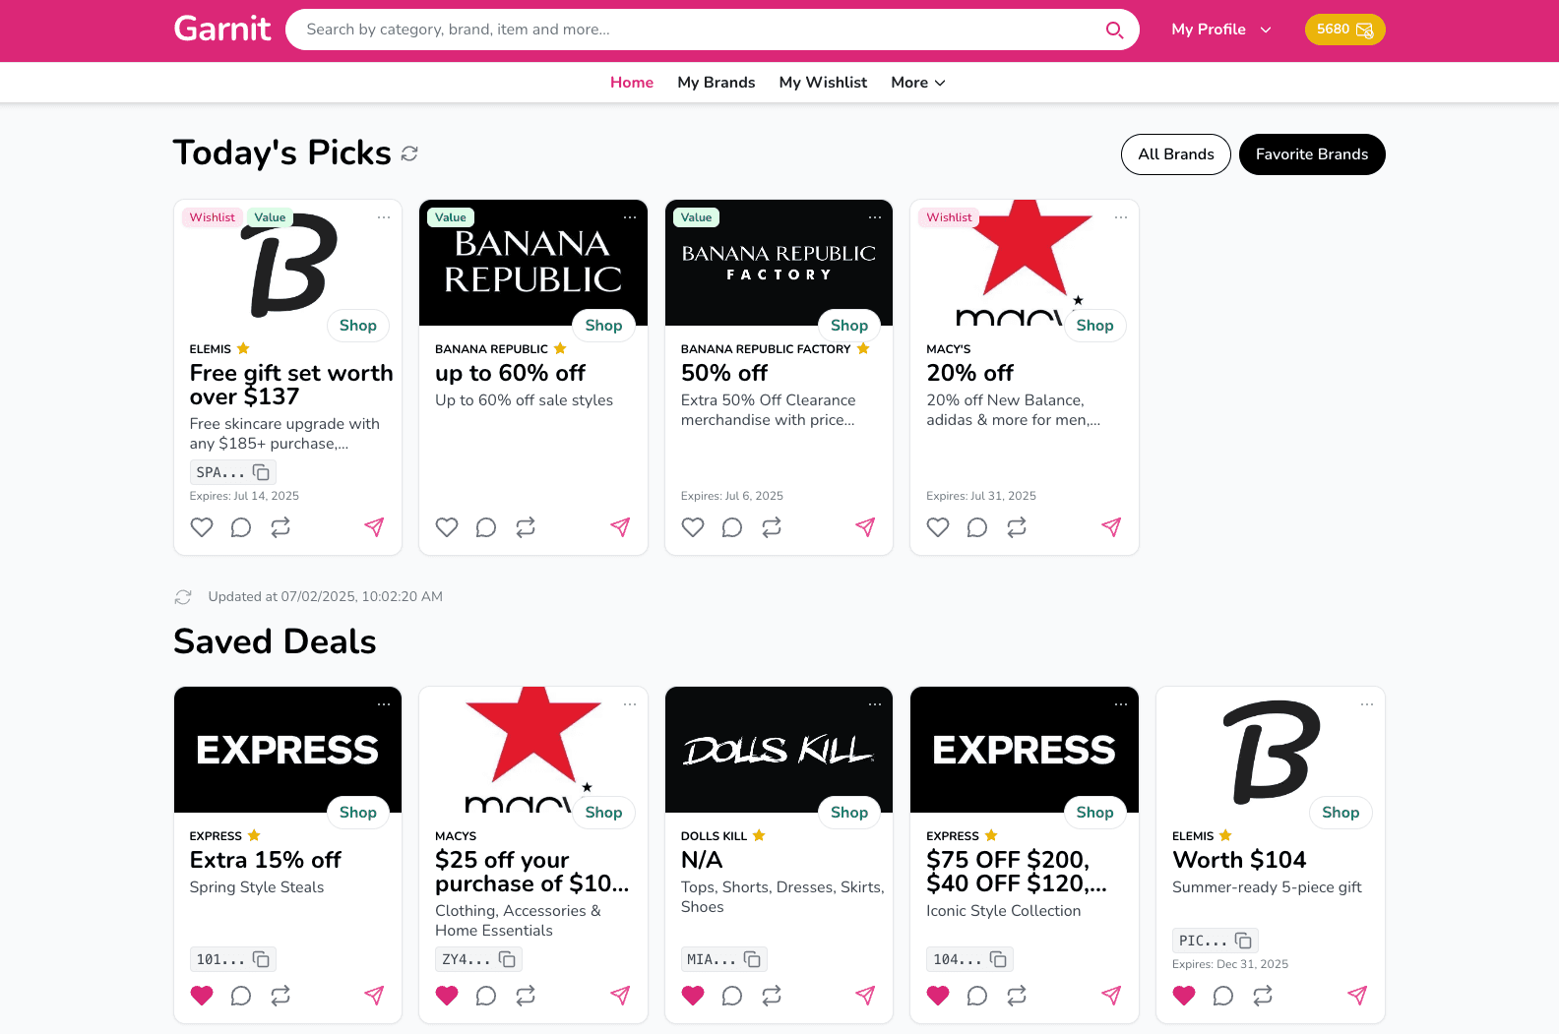
Task: Focus the search by category input field
Action: point(689,30)
